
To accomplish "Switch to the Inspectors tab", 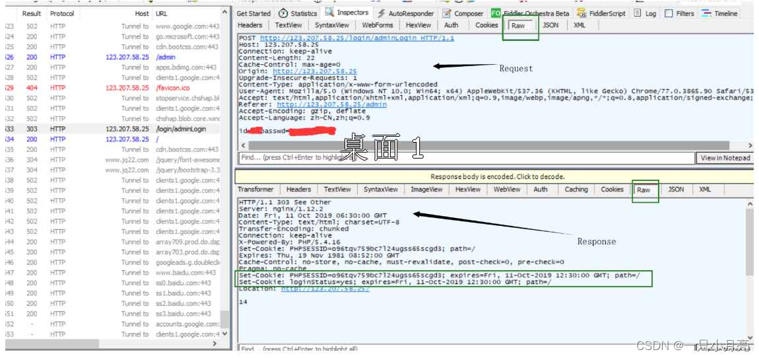I will (x=347, y=13).
